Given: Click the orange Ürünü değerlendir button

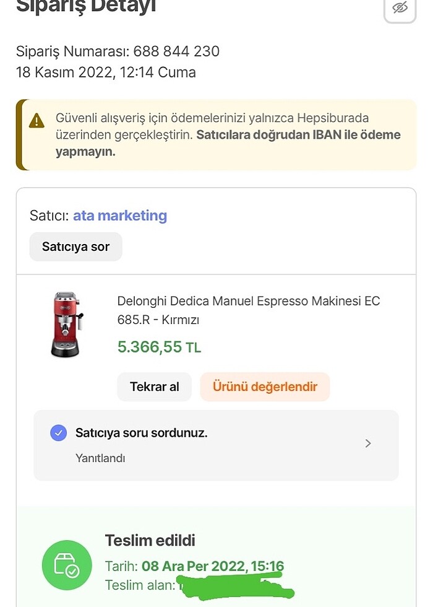Looking at the screenshot, I should [x=265, y=386].
